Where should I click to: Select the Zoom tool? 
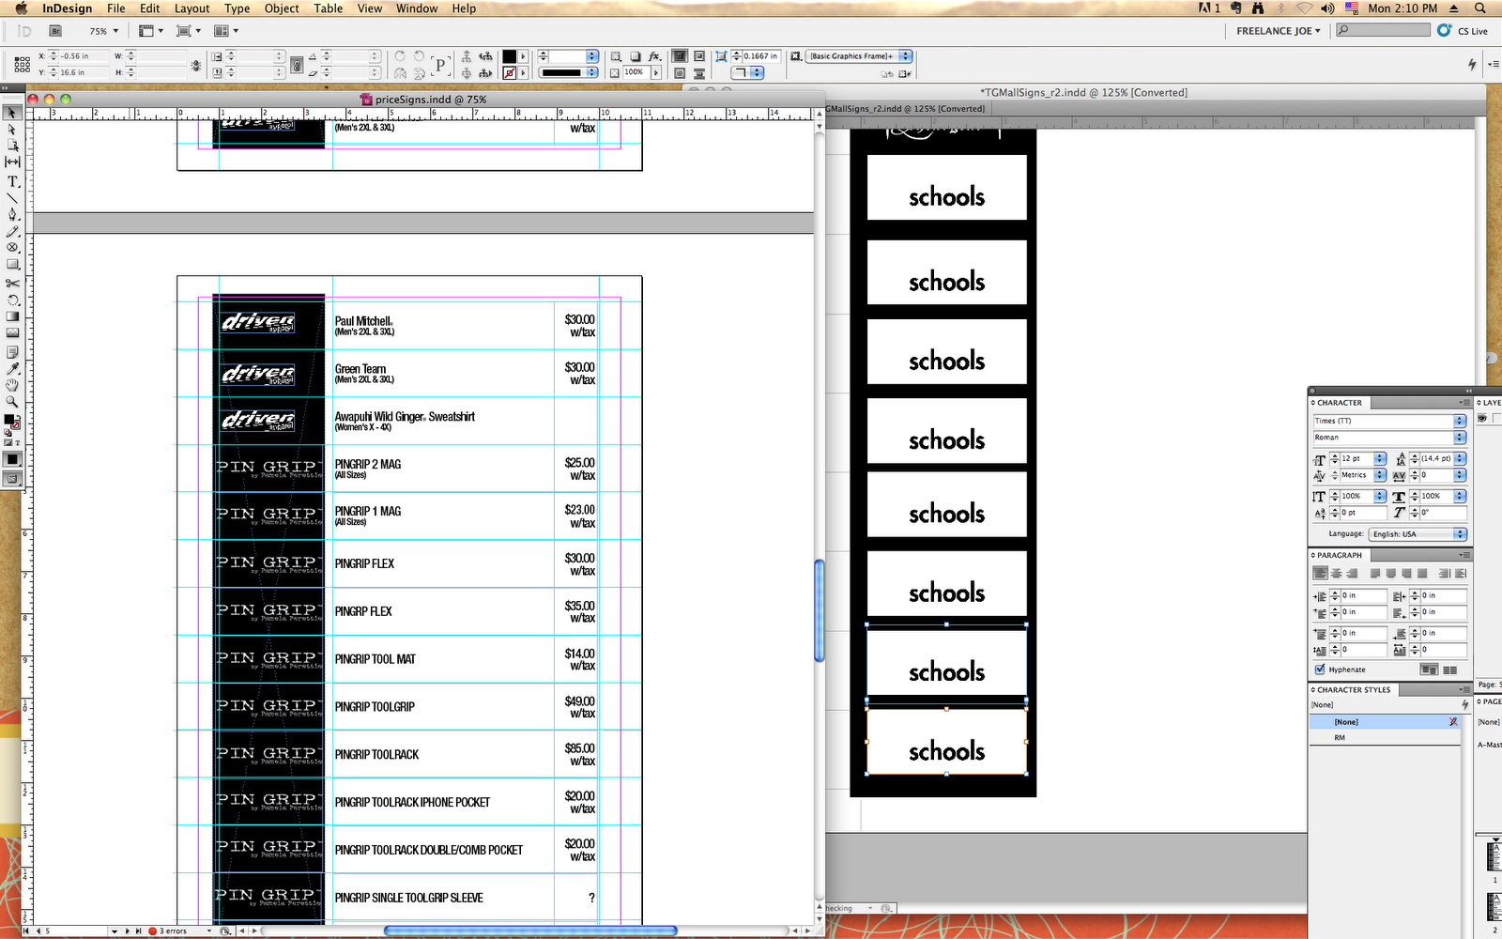[x=12, y=403]
